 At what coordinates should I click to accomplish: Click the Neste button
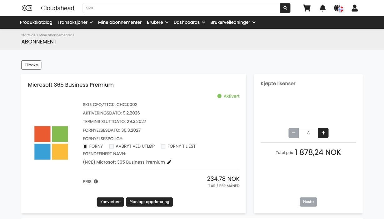coord(308,202)
